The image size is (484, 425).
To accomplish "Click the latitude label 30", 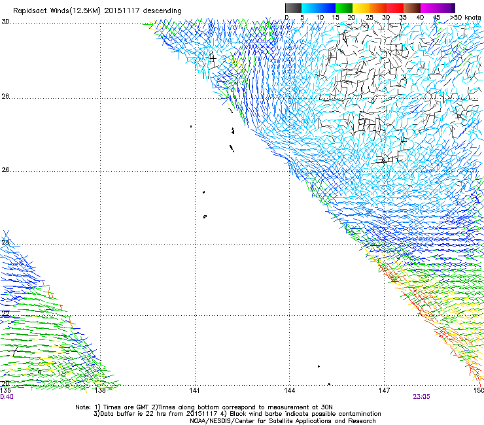I will pos(5,22).
